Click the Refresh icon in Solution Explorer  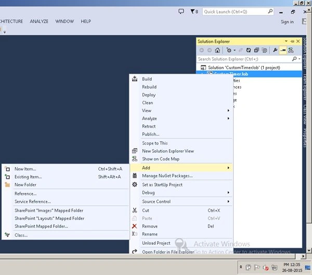[x=249, y=50]
